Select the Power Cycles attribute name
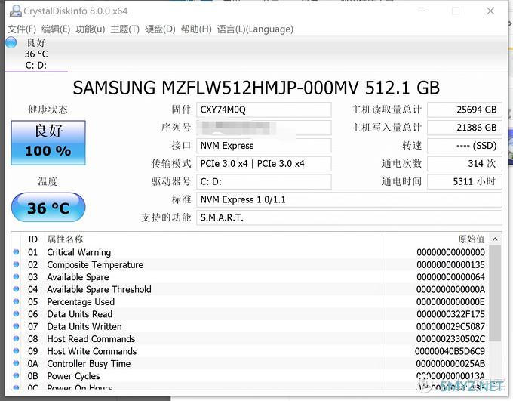Viewport: 513px width, 401px height. click(x=74, y=376)
